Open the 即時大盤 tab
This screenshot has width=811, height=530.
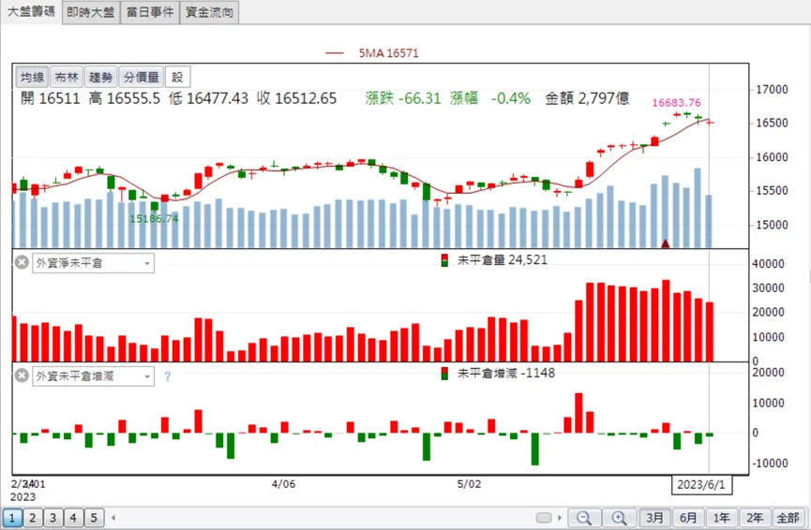(x=91, y=12)
